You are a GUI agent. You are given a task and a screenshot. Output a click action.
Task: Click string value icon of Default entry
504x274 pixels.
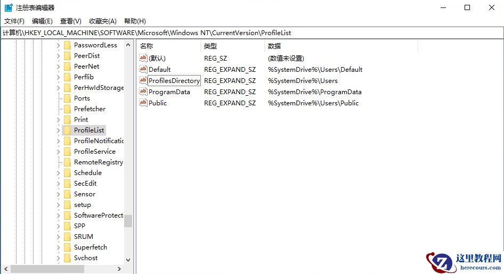pyautogui.click(x=143, y=69)
